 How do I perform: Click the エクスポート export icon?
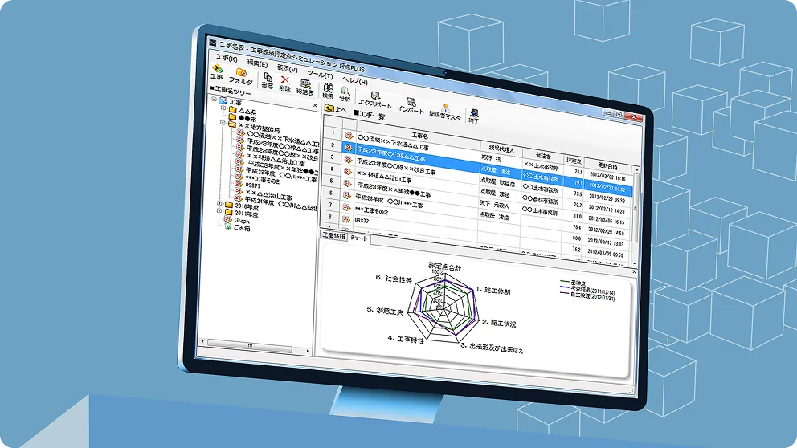click(x=374, y=100)
